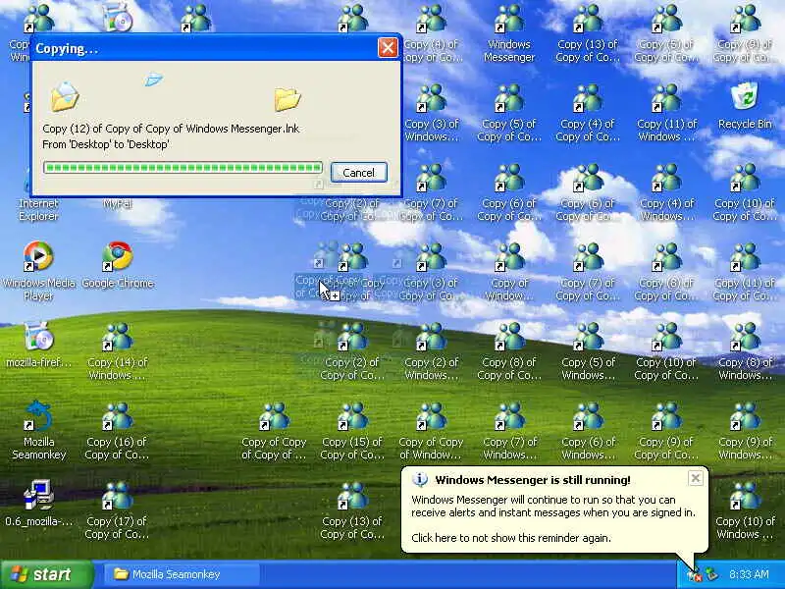Image resolution: width=785 pixels, height=589 pixels.
Task: Click the 'From 'Desktop' to 'Desktop'' text
Action: pos(106,144)
